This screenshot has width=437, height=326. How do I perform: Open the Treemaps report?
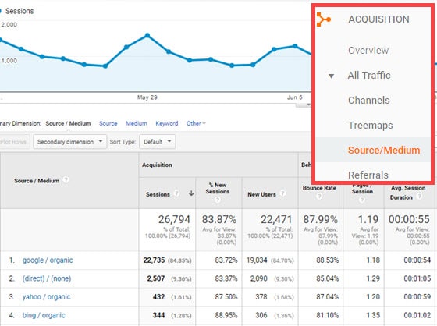click(371, 126)
